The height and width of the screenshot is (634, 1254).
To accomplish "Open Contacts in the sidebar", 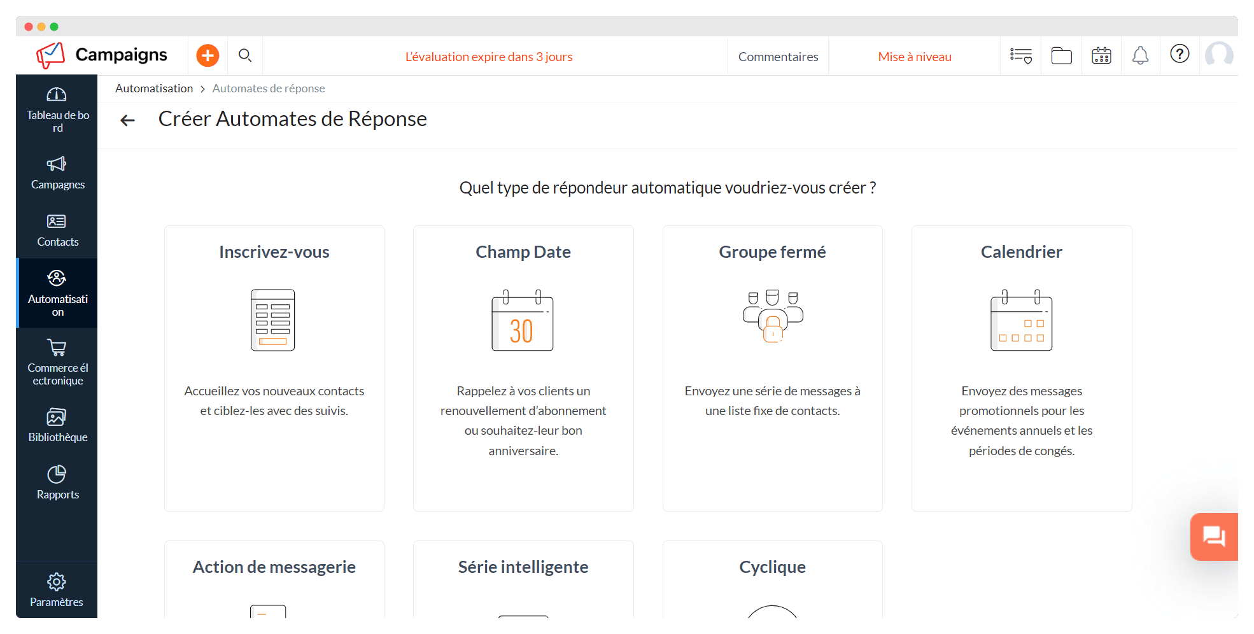I will coord(57,230).
